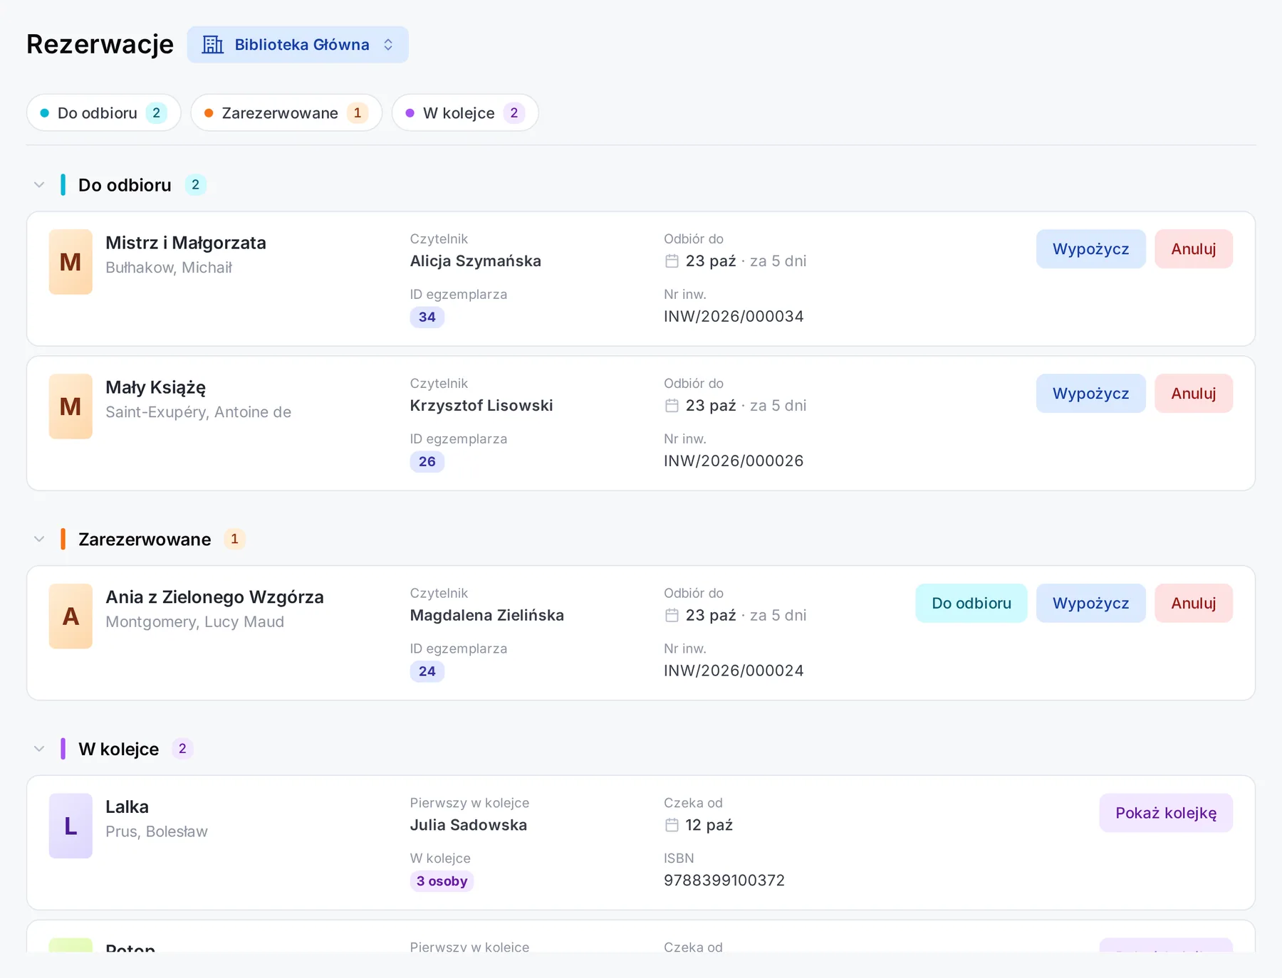
Task: Click the A cover thumbnail of Ania z Zielonego Wzgórza
Action: pyautogui.click(x=71, y=616)
